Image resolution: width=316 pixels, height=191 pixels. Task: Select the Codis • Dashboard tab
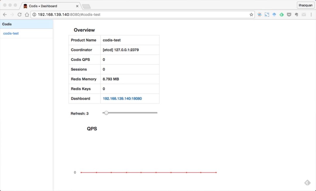[x=50, y=6]
